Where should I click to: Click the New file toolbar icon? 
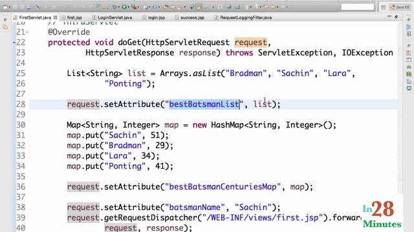(5, 7)
